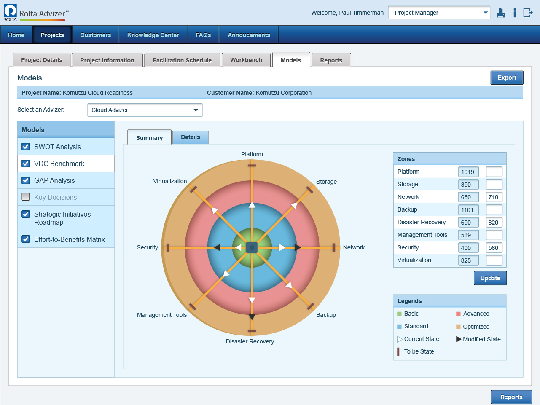Open the Cloud Advizer dropdown
This screenshot has width=540, height=405.
tap(145, 110)
